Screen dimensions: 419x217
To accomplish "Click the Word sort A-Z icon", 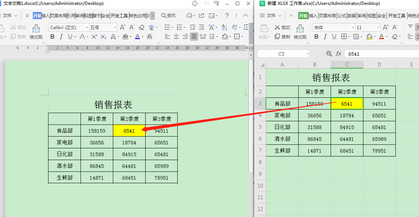I will coord(225,27).
